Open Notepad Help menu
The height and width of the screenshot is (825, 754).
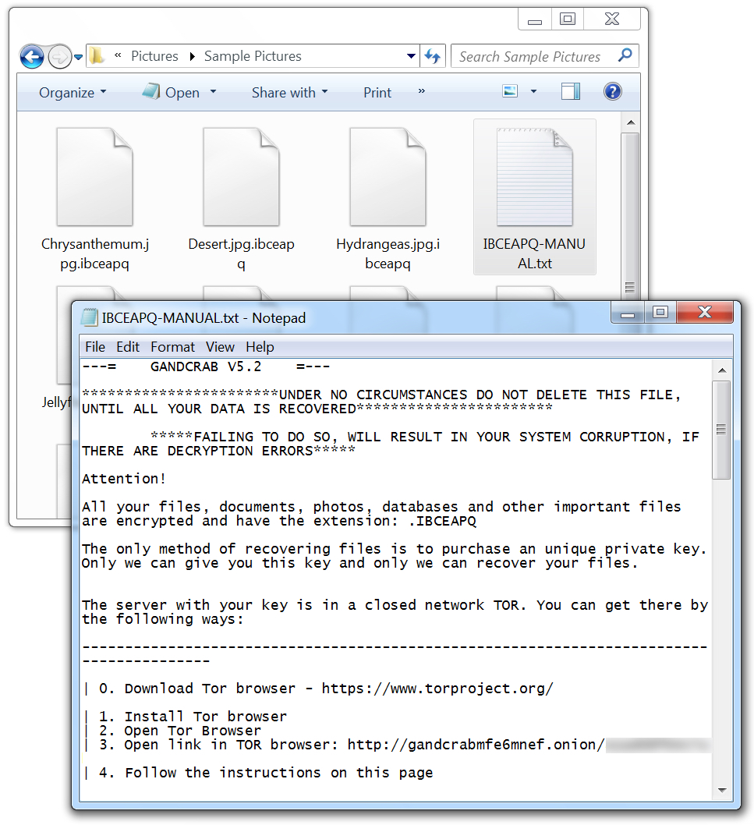(x=260, y=347)
